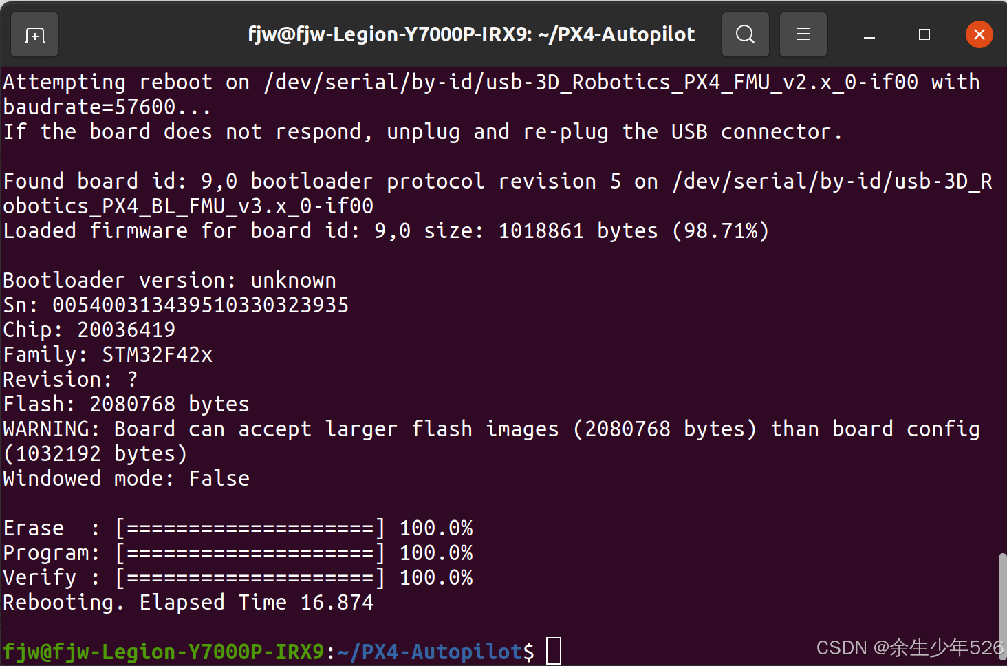This screenshot has width=1007, height=666.
Task: Click the Chip: 20036419 text line
Action: point(88,330)
